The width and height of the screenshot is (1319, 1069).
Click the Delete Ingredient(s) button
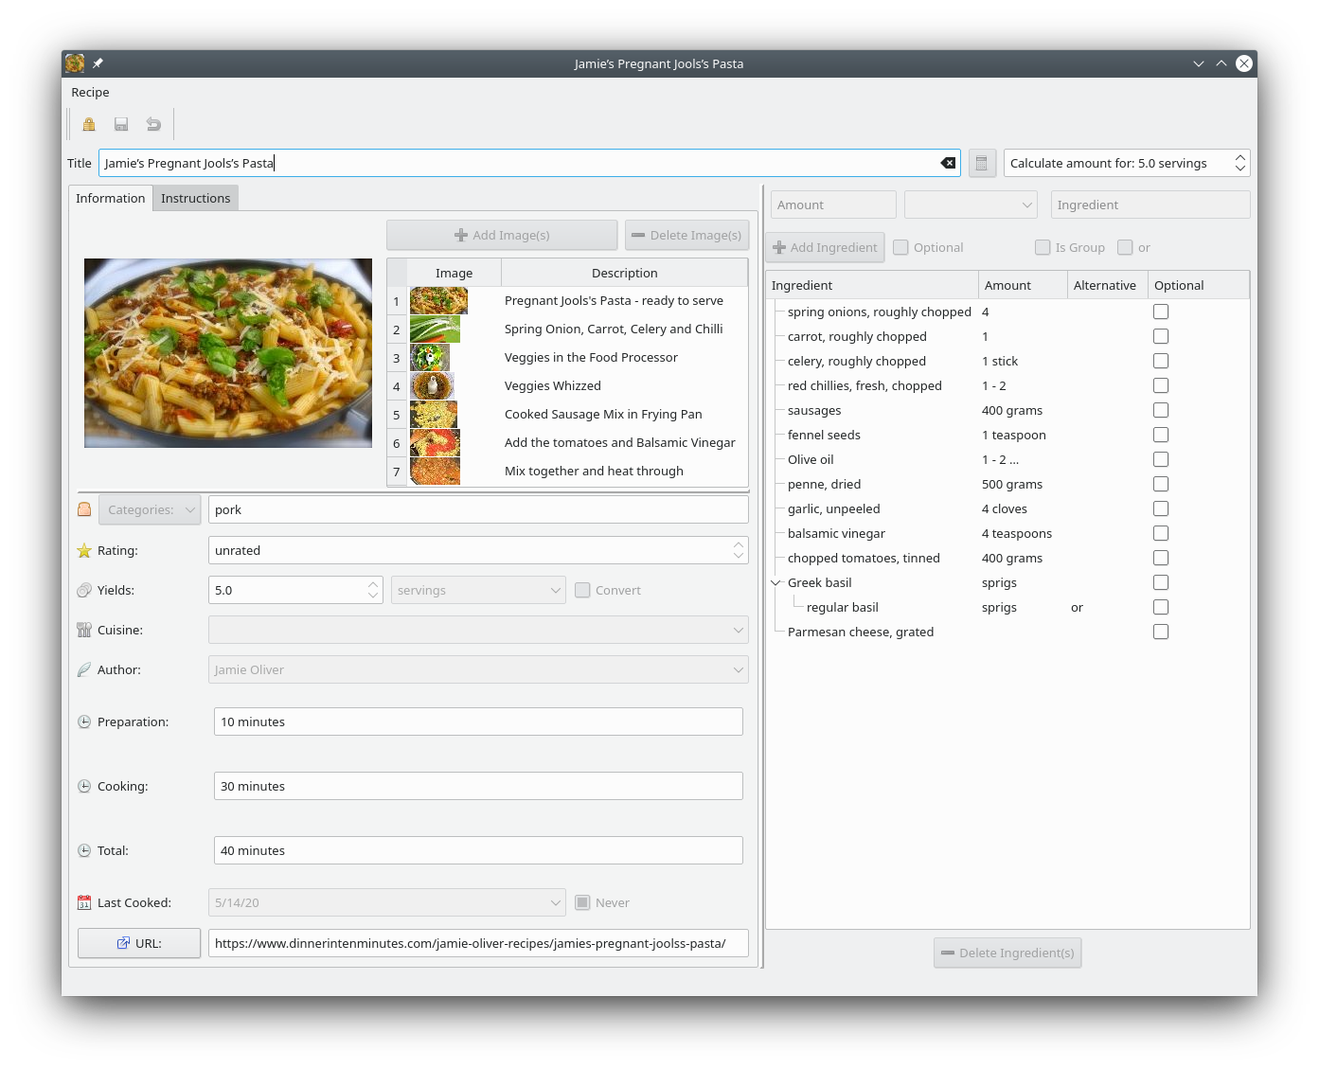1007,953
